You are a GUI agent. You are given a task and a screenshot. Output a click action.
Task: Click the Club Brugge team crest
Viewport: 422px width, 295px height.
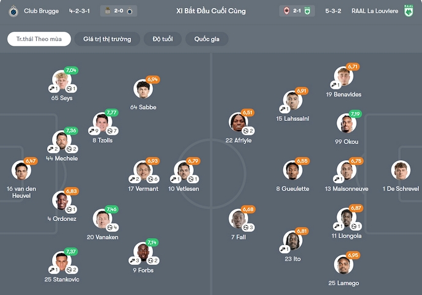tap(12, 11)
